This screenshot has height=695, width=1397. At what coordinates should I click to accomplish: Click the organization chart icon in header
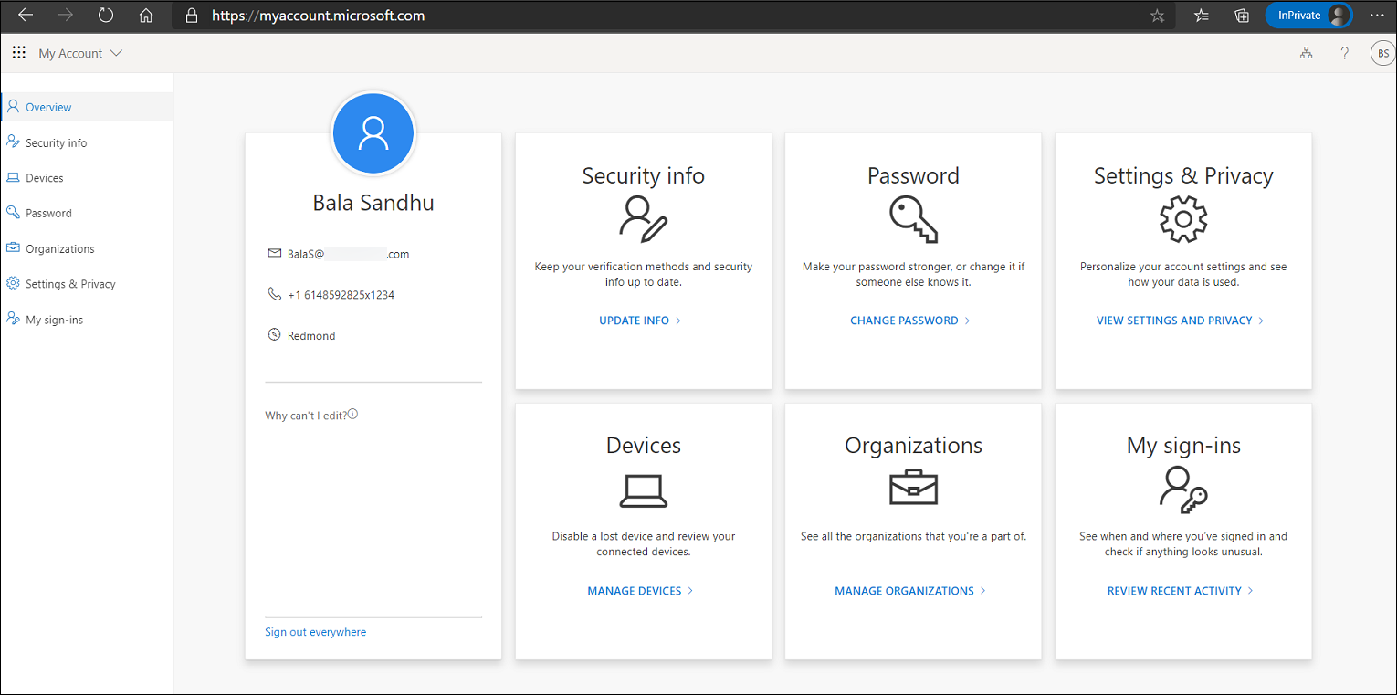coord(1307,53)
